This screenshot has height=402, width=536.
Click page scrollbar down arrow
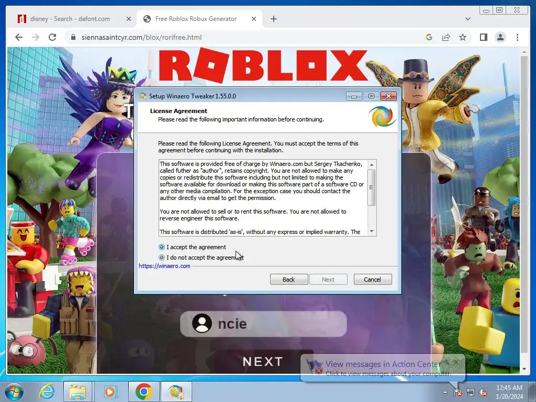(524, 369)
